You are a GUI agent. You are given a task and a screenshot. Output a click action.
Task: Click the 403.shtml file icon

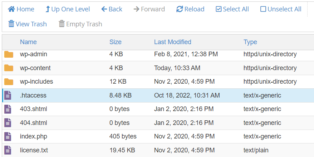(8, 109)
